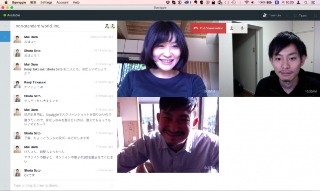
Task: Open the Account menu
Action: click(x=62, y=2)
